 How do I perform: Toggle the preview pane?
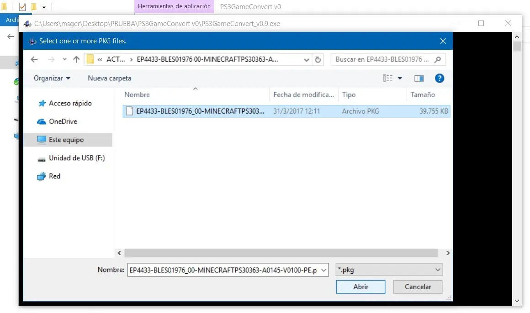419,78
